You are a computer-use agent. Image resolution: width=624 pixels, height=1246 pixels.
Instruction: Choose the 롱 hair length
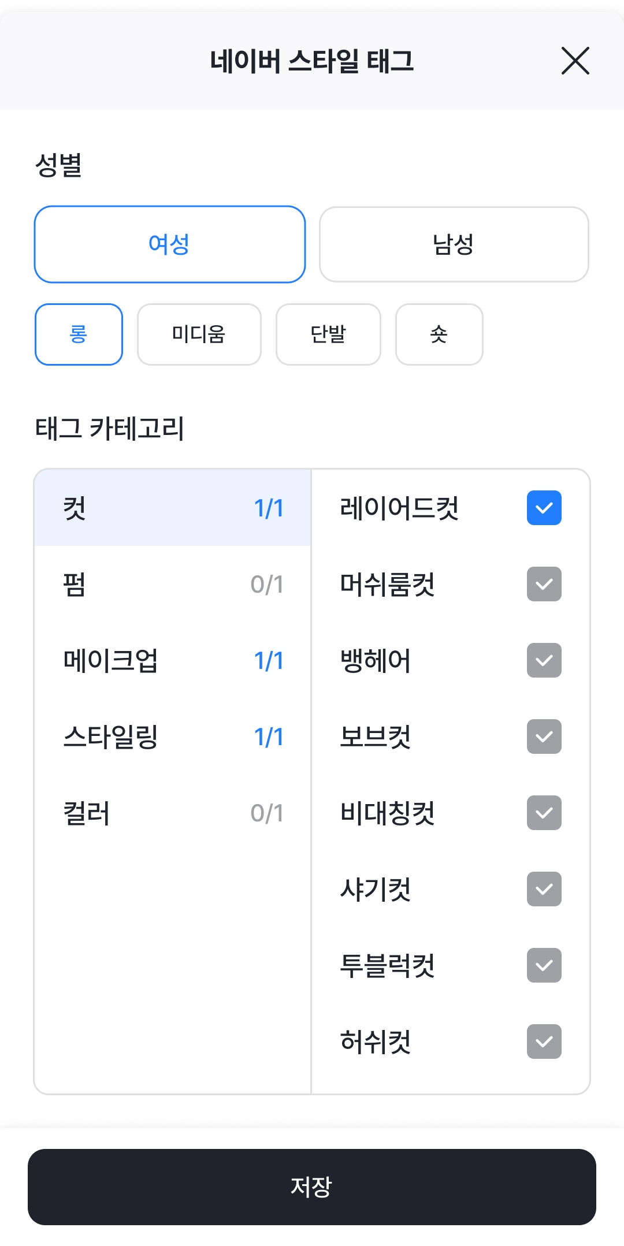pyautogui.click(x=79, y=334)
